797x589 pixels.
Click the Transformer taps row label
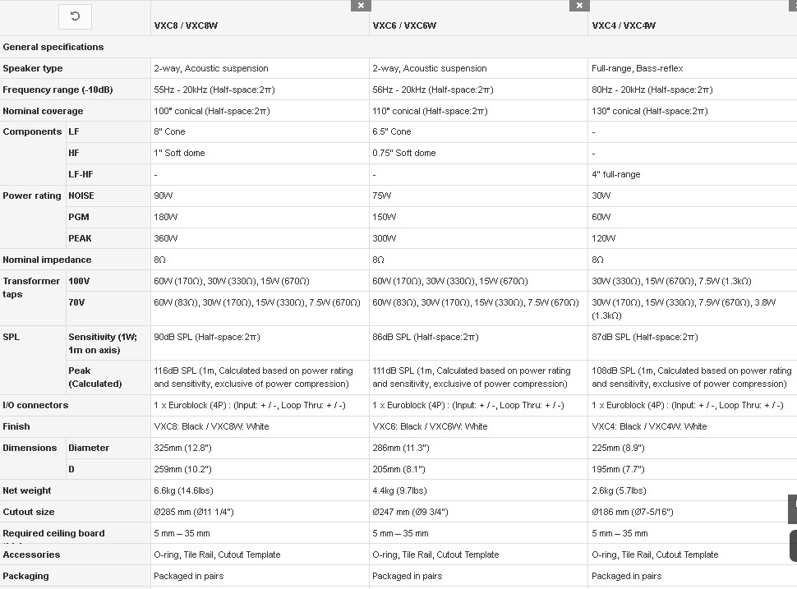(x=31, y=288)
